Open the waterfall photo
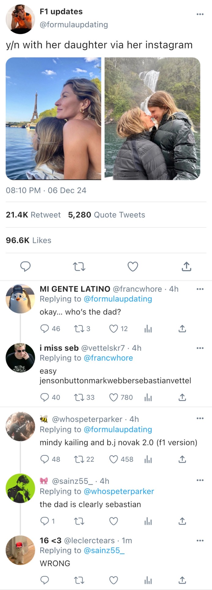This screenshot has width=212, height=590. point(152,118)
